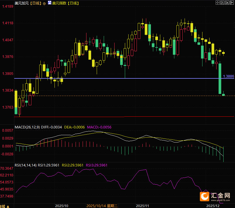Screen dimensions: 235x208
Task: Click the 1.4047 price axis label
Action: pos(8,40)
